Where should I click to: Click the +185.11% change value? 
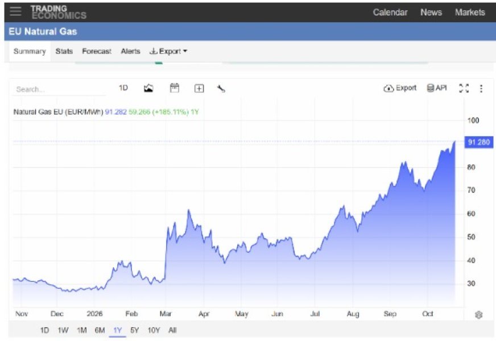tap(170, 112)
